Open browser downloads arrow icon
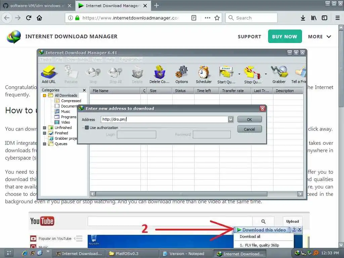The width and height of the screenshot is (344, 258). point(303,18)
